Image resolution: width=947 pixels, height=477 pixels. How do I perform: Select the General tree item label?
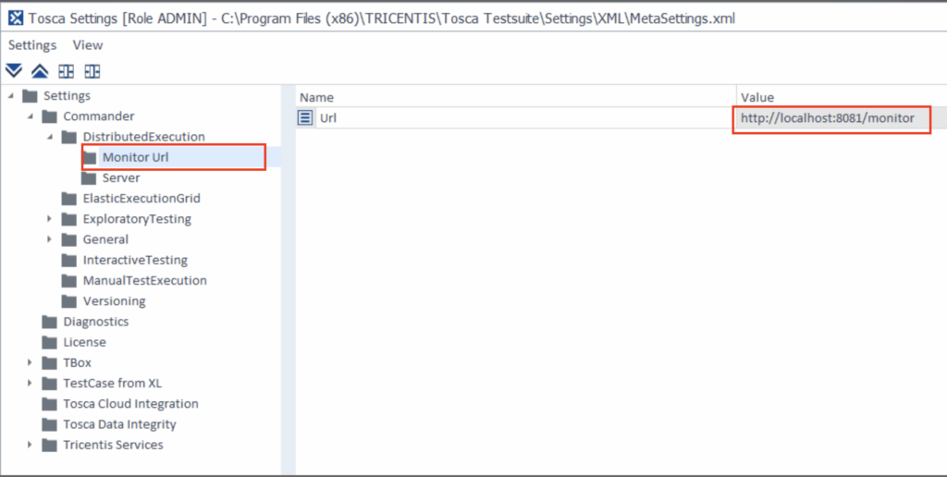tap(105, 239)
